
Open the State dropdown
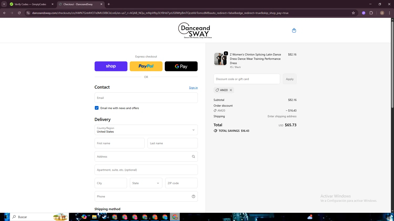coord(146,183)
